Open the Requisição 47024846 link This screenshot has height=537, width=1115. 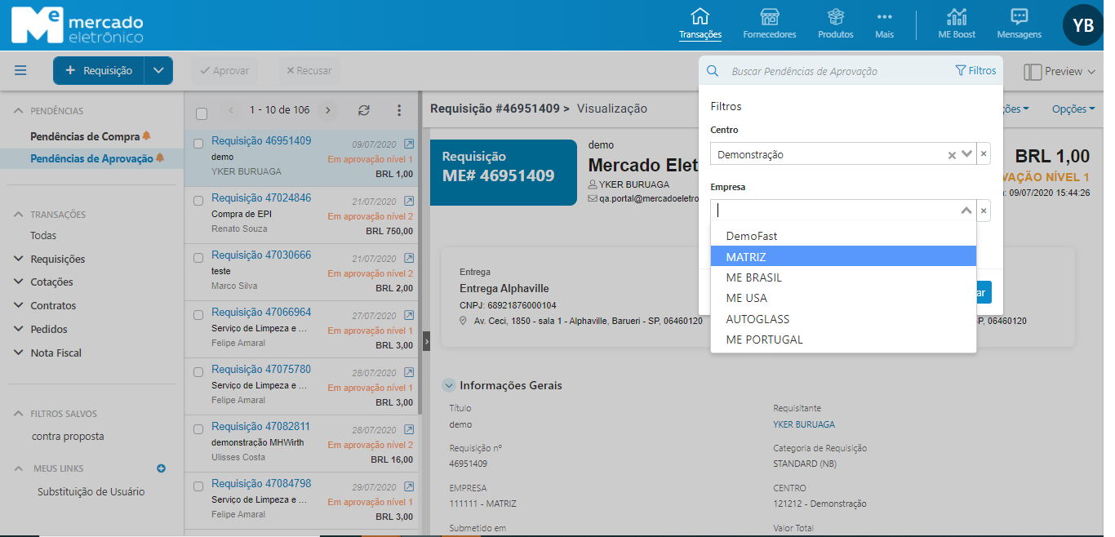(x=261, y=197)
